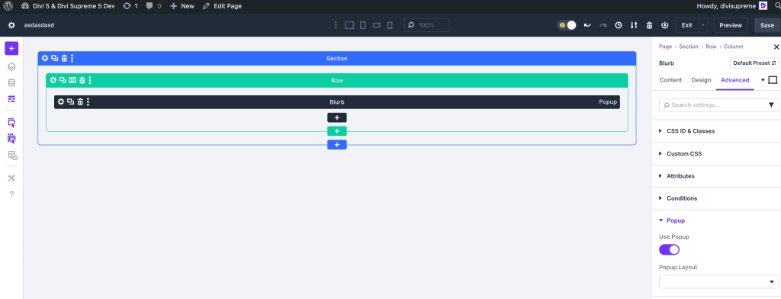Open the three-dot view options in top bar
The width and height of the screenshot is (781, 299).
point(336,25)
